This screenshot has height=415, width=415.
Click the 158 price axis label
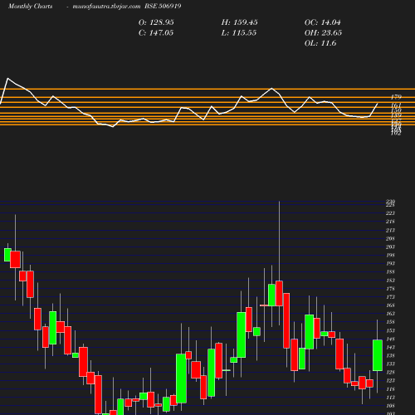(390, 322)
